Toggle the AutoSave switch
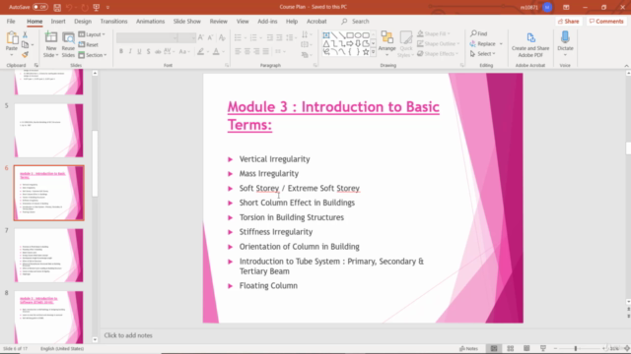 [x=39, y=7]
